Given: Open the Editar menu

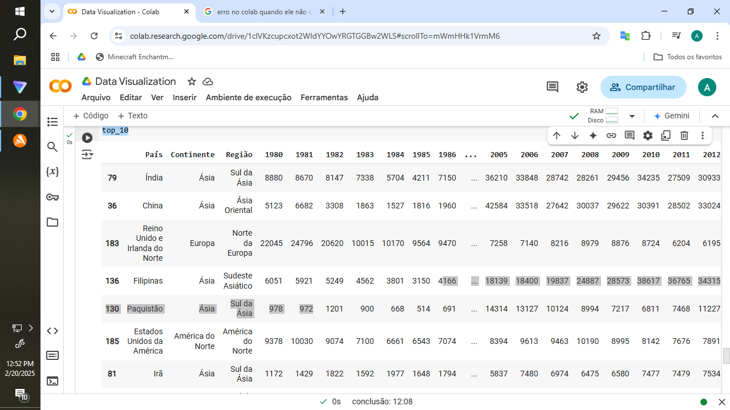Looking at the screenshot, I should [x=131, y=97].
